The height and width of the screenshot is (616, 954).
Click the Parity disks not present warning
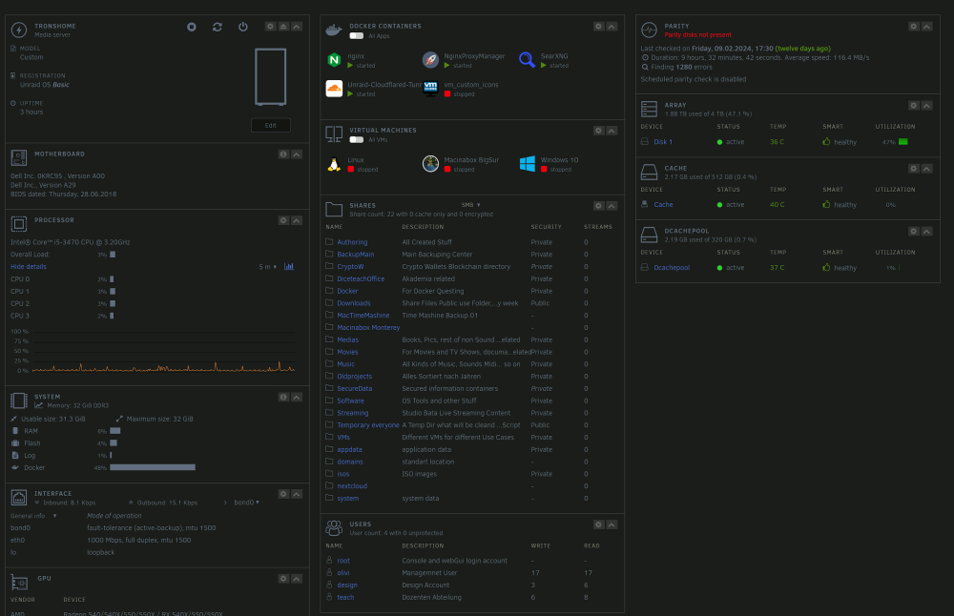pyautogui.click(x=698, y=34)
